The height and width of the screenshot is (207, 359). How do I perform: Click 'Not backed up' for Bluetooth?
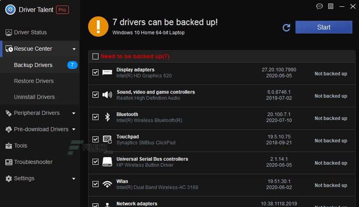click(331, 118)
